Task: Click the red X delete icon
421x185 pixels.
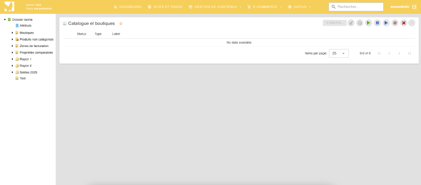Action: tap(404, 23)
